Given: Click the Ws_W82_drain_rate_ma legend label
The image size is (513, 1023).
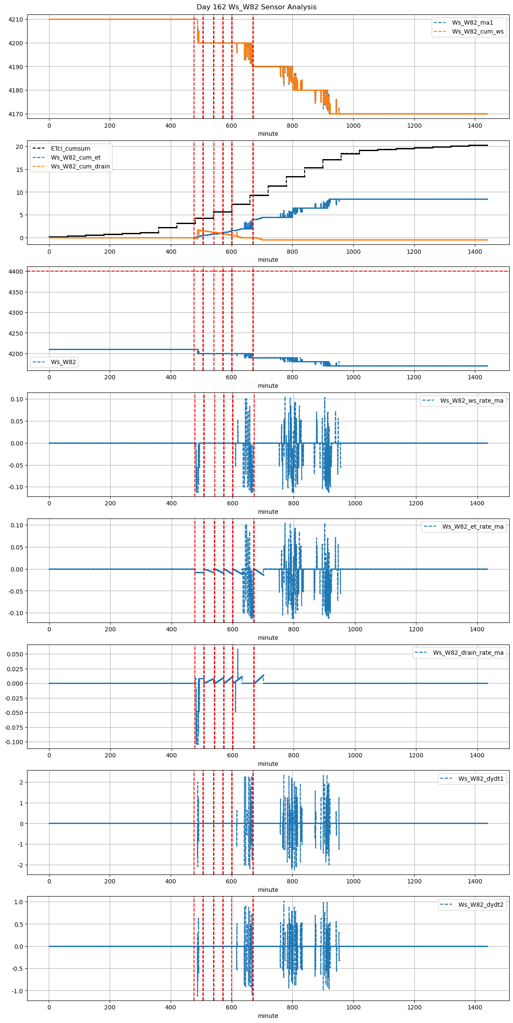Looking at the screenshot, I should coord(468,653).
